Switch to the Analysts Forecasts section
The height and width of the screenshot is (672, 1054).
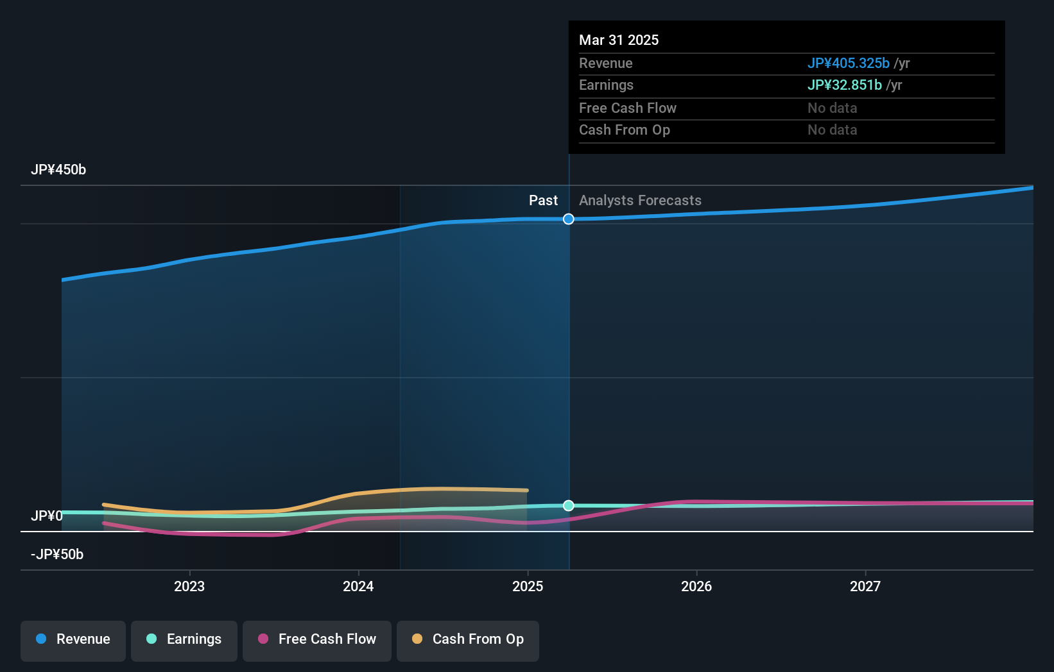point(640,200)
